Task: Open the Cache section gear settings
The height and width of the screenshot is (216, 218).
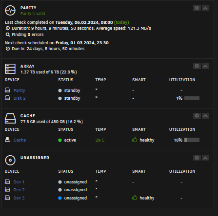Action: (x=197, y=116)
